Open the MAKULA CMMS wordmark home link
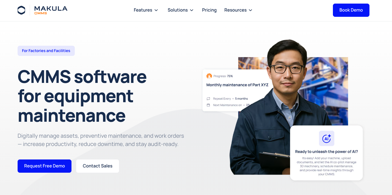Screen dimensions: 392x195 [x=51, y=10]
